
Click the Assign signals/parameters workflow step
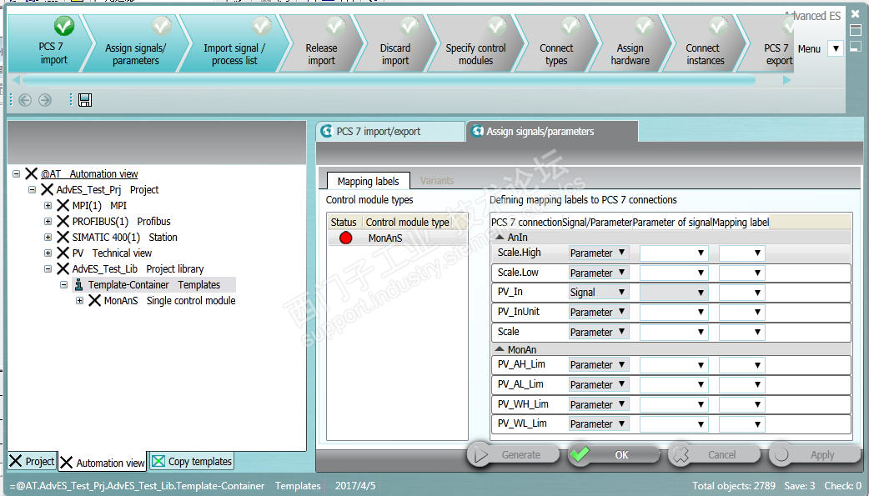[x=136, y=44]
